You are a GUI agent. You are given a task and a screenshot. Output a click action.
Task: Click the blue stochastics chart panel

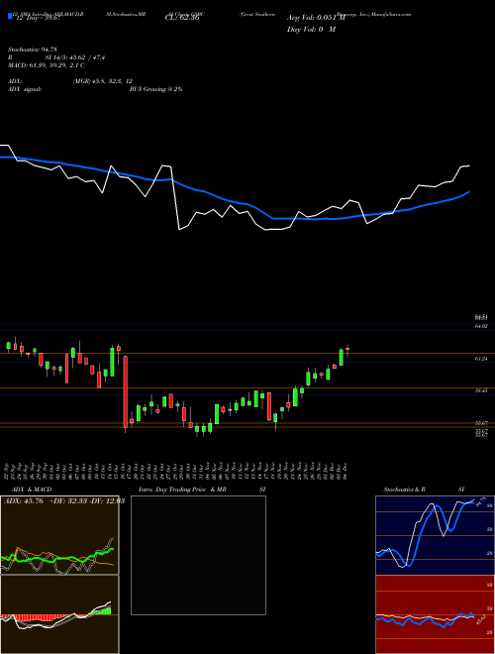tap(435, 535)
